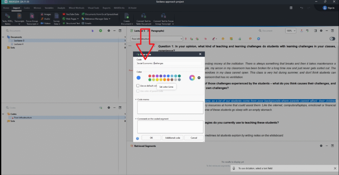Click the Additional code button
Viewport: 339px width, 175px height.
click(x=172, y=138)
